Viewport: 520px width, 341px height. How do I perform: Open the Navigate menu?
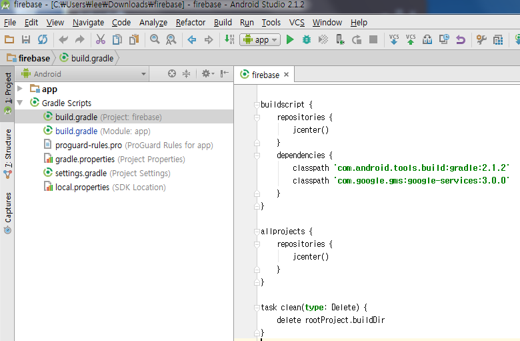click(88, 23)
